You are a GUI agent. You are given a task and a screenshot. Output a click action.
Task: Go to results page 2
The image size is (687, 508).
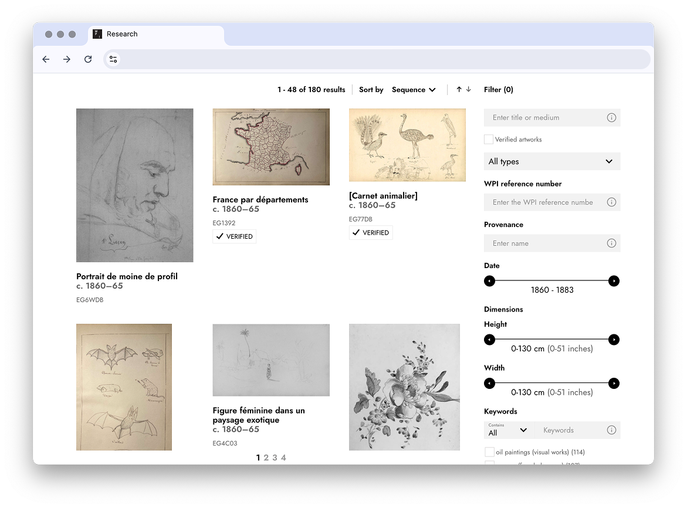coord(266,457)
